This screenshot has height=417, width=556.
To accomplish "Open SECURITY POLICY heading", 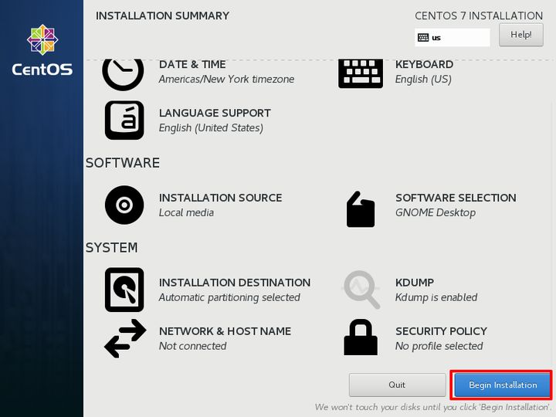I will point(441,331).
